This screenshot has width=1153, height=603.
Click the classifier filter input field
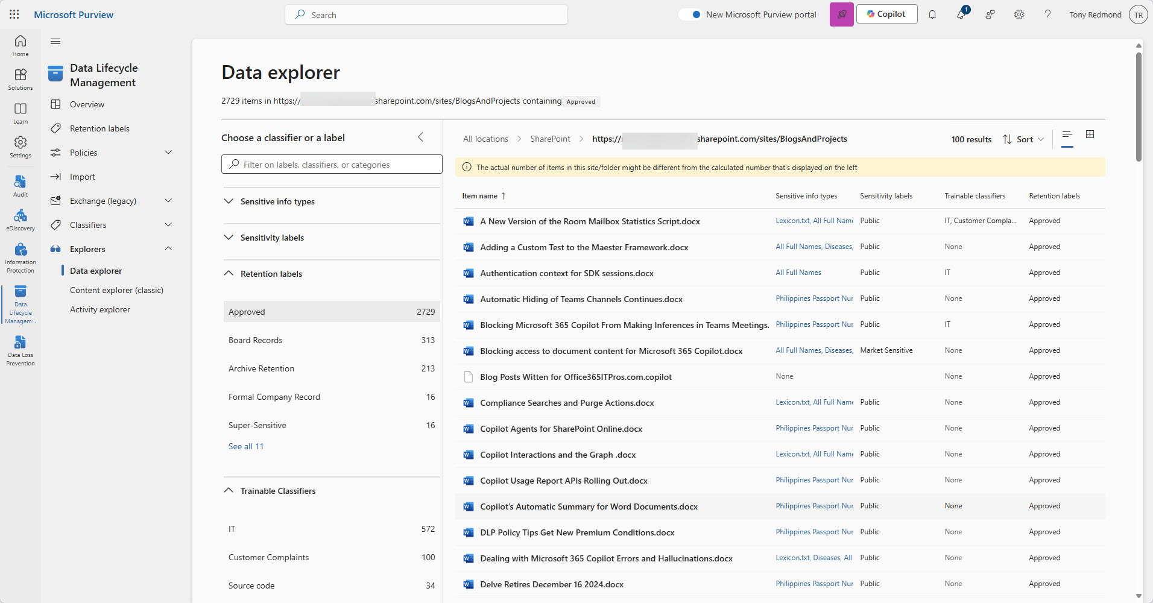(331, 163)
